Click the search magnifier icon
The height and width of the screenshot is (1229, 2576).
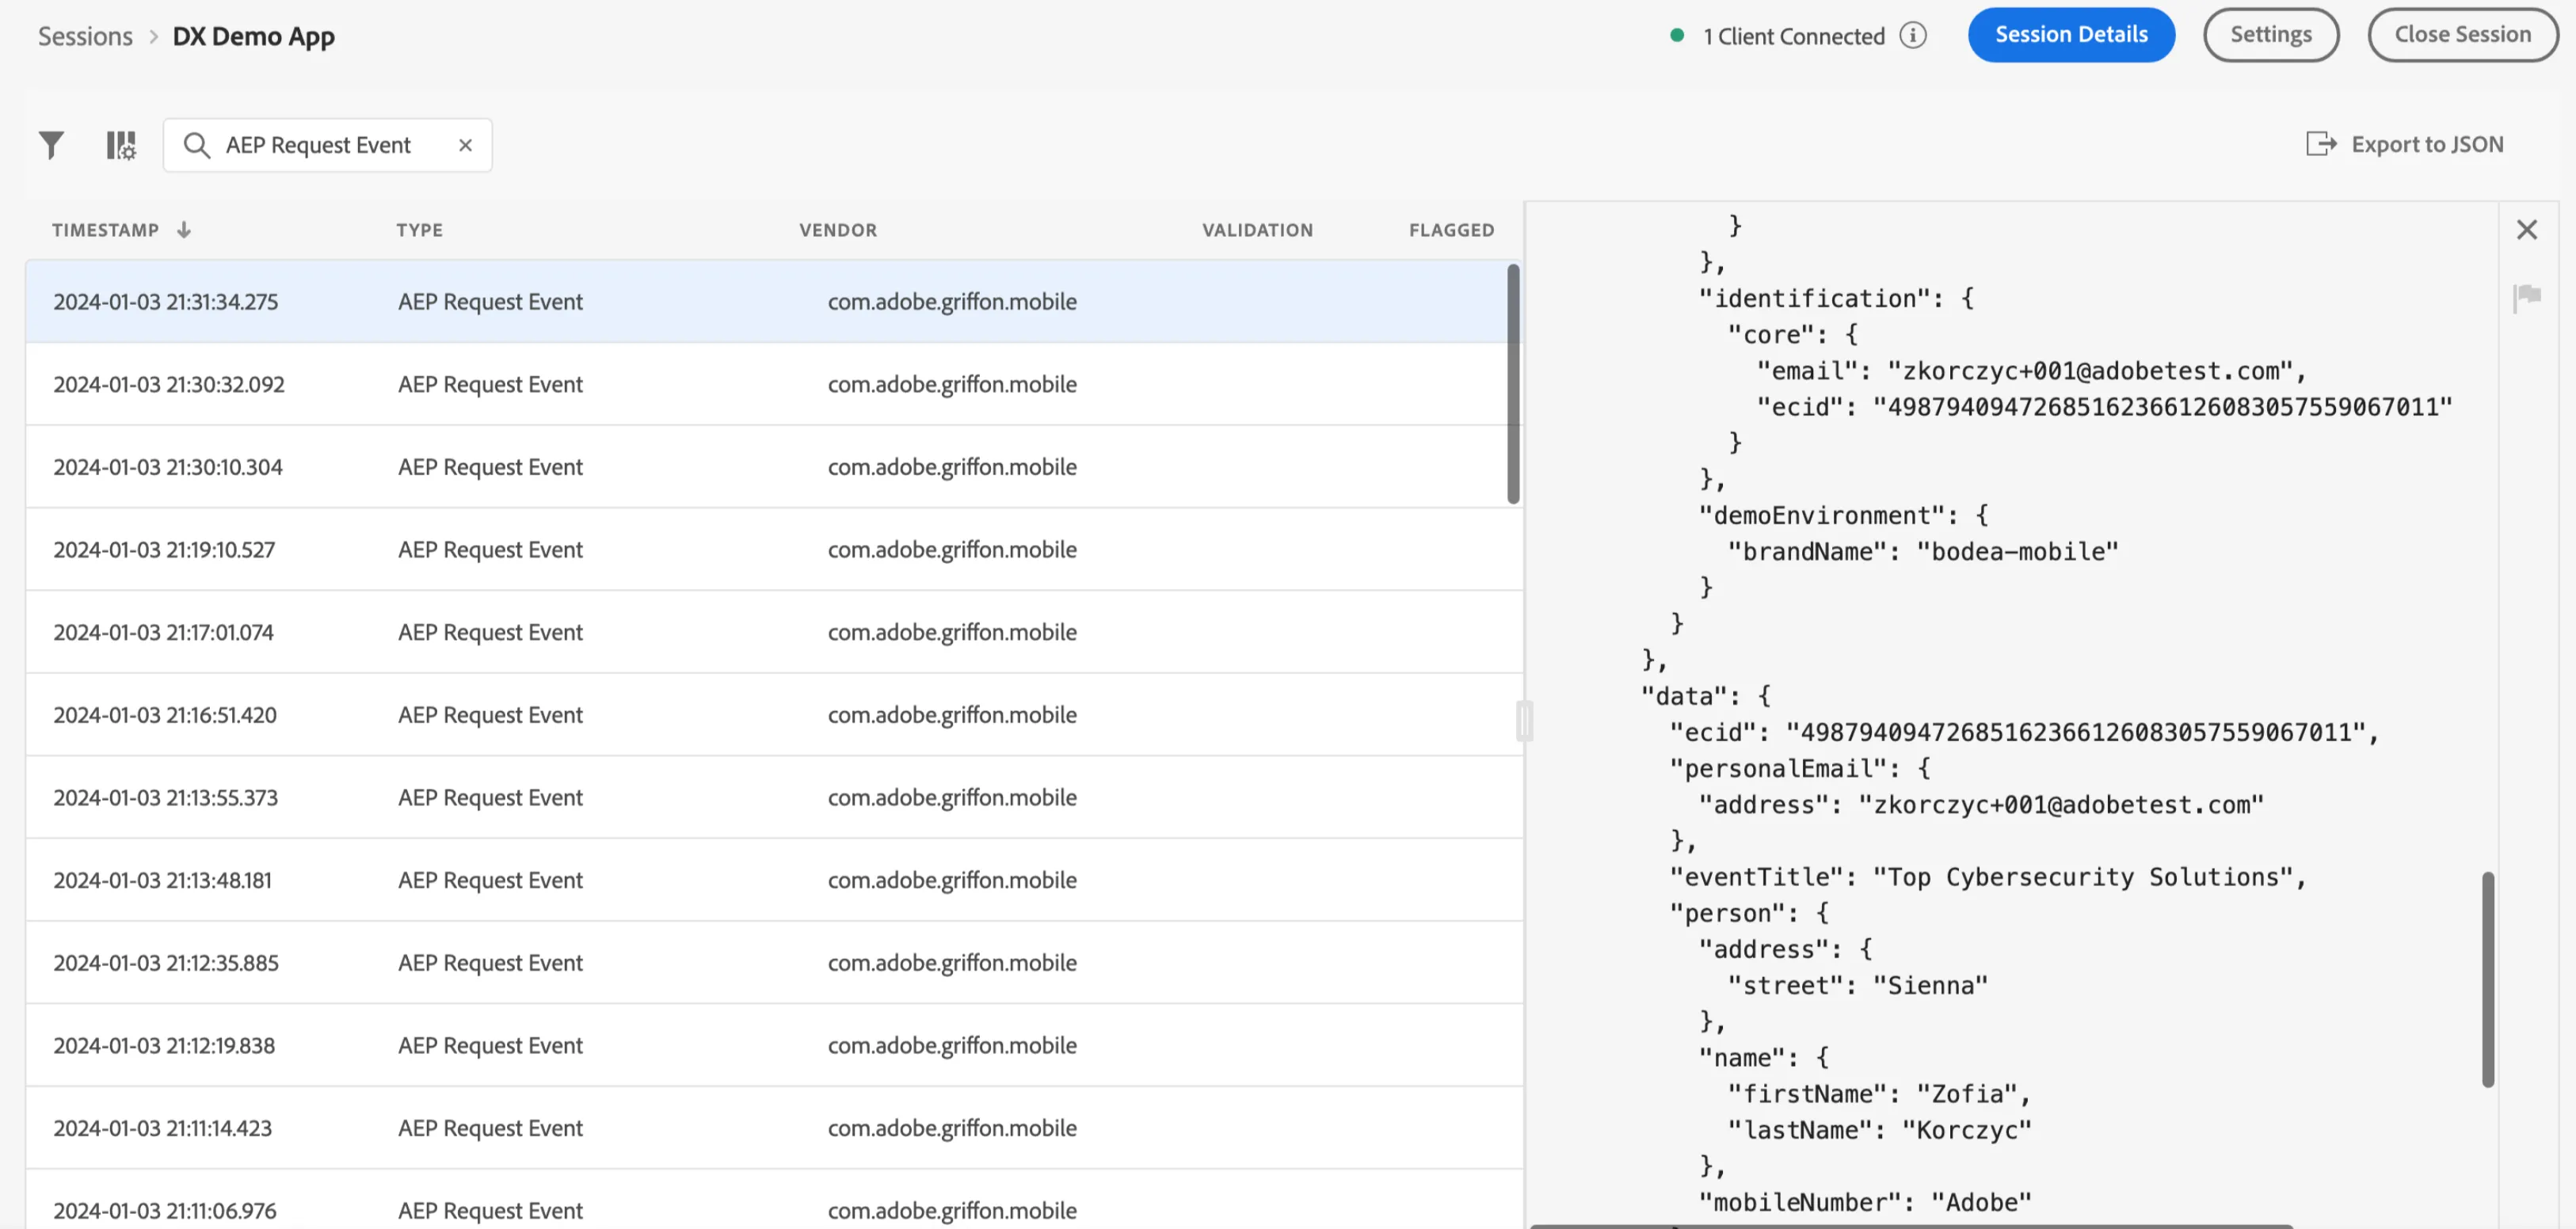pyautogui.click(x=197, y=146)
